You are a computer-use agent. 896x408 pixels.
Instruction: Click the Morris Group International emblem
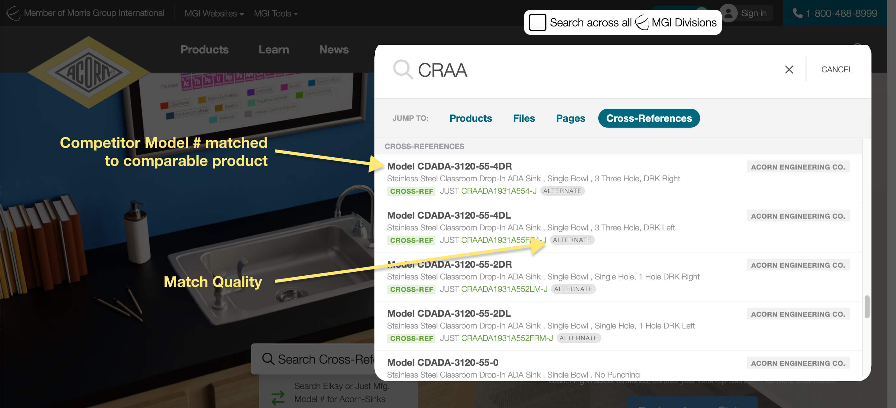12,13
